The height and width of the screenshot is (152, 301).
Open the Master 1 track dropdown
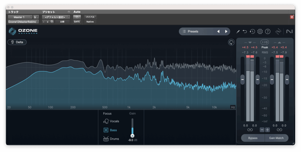tap(20, 17)
